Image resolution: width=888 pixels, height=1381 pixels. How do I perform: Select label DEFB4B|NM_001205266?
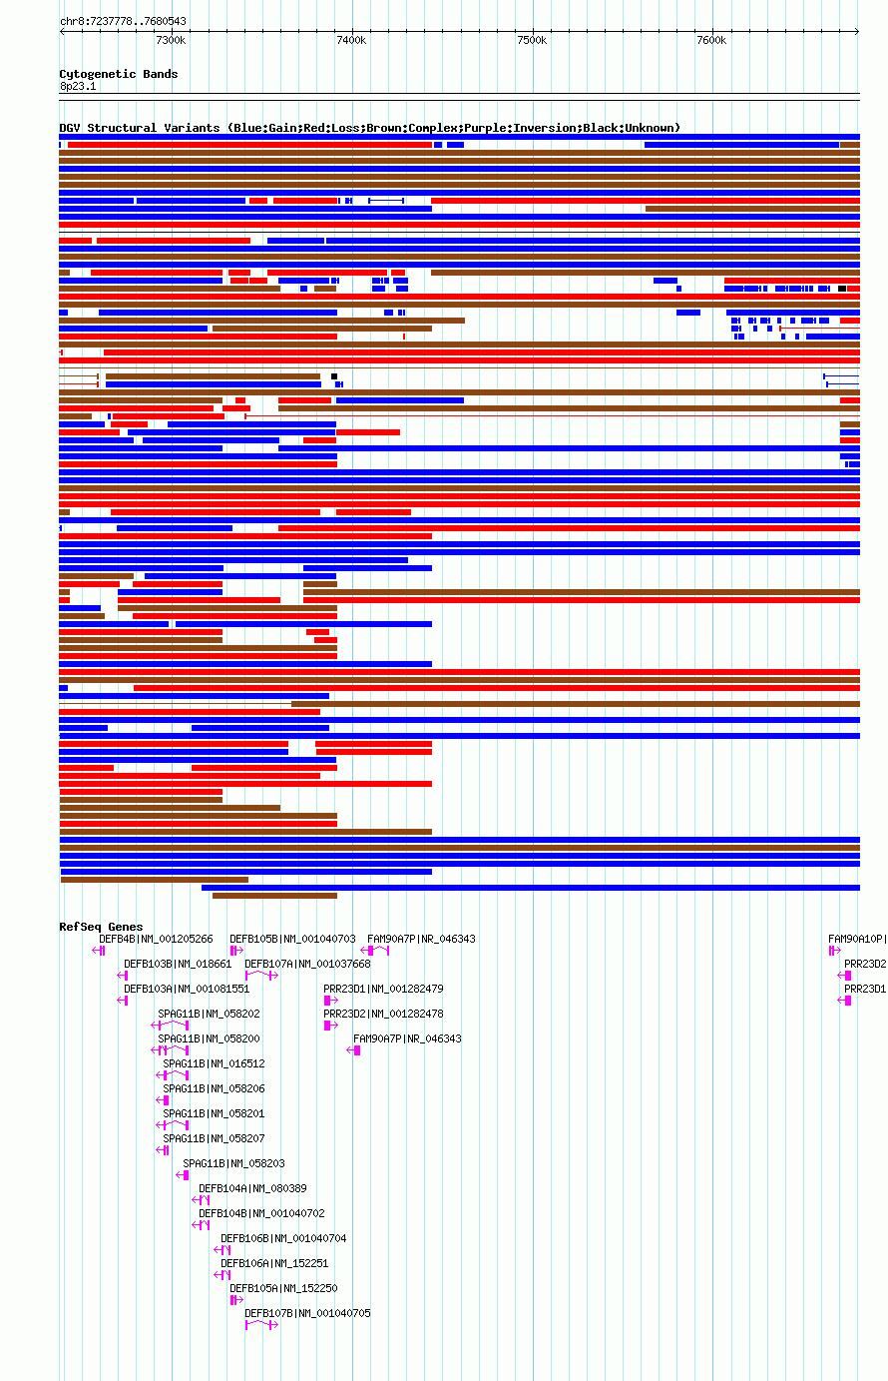click(156, 939)
